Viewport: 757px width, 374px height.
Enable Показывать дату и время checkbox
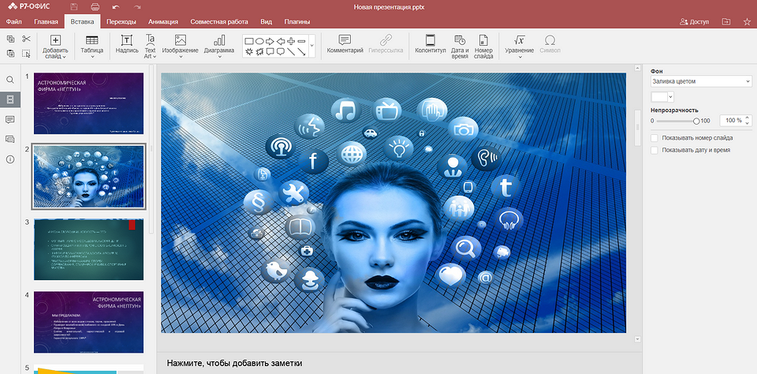[654, 149]
